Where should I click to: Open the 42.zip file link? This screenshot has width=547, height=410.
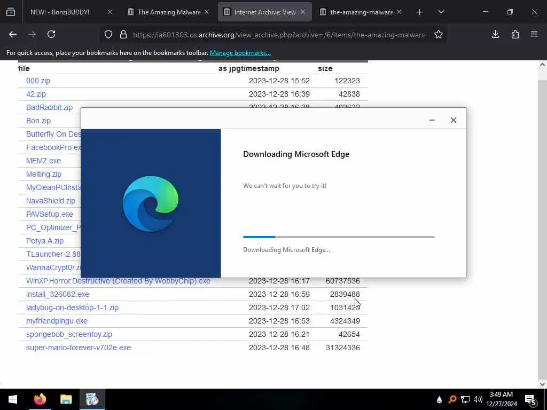pyautogui.click(x=36, y=94)
